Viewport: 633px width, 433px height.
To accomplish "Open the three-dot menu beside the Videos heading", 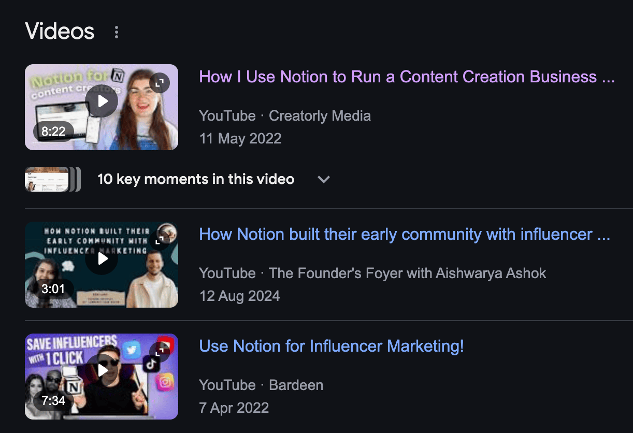I will [x=116, y=32].
